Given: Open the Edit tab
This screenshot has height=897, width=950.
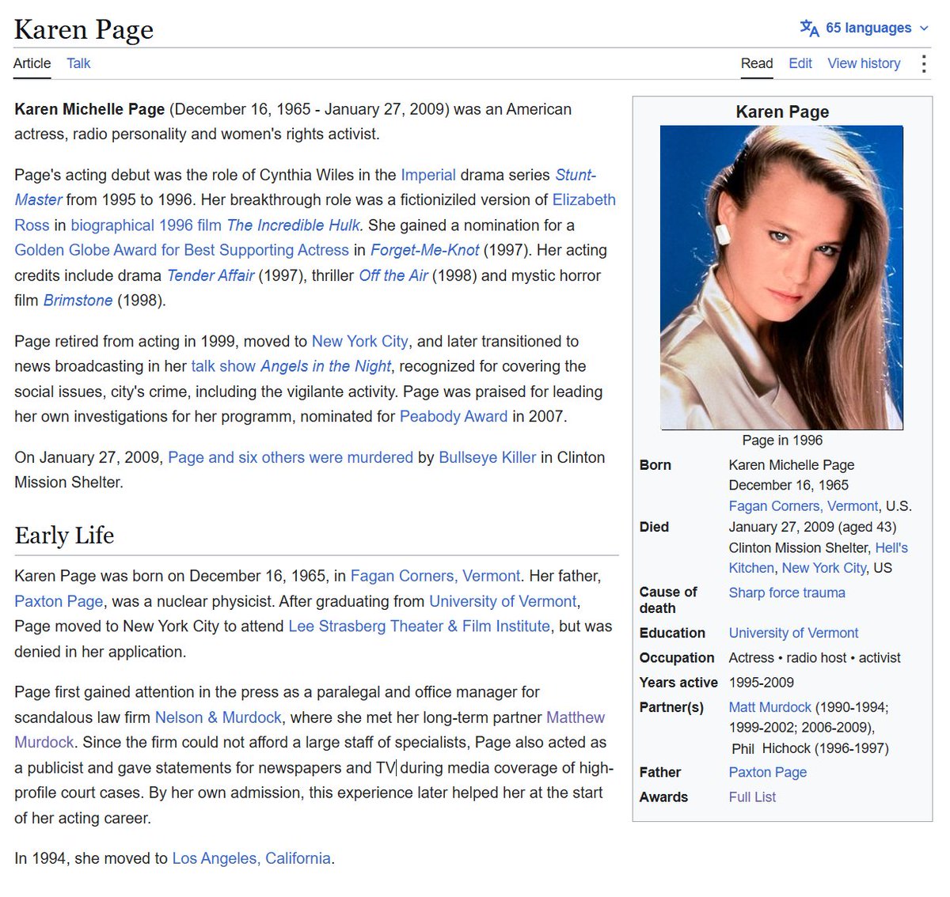Looking at the screenshot, I should pos(800,63).
